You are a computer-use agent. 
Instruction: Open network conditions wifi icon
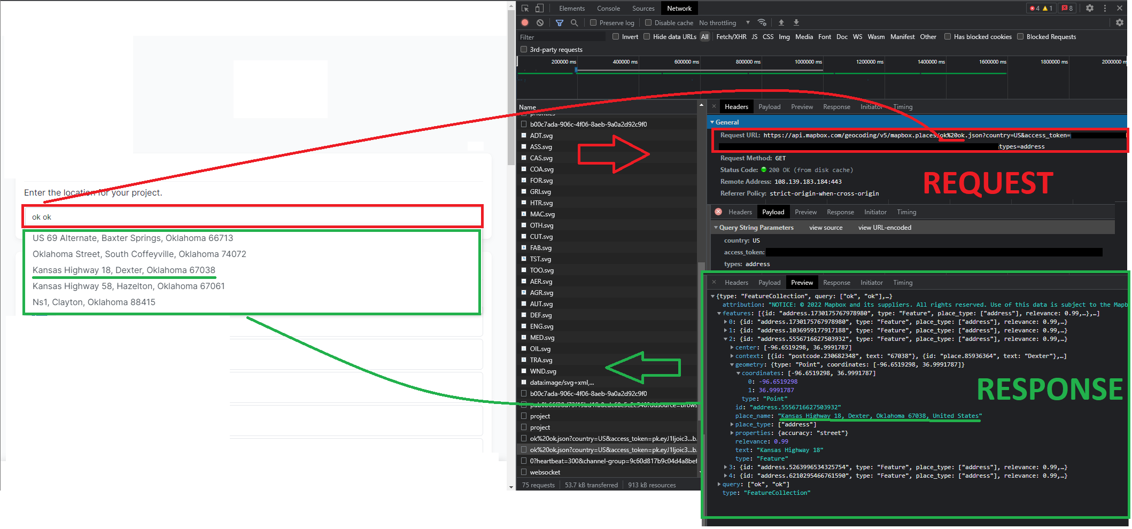click(x=762, y=22)
